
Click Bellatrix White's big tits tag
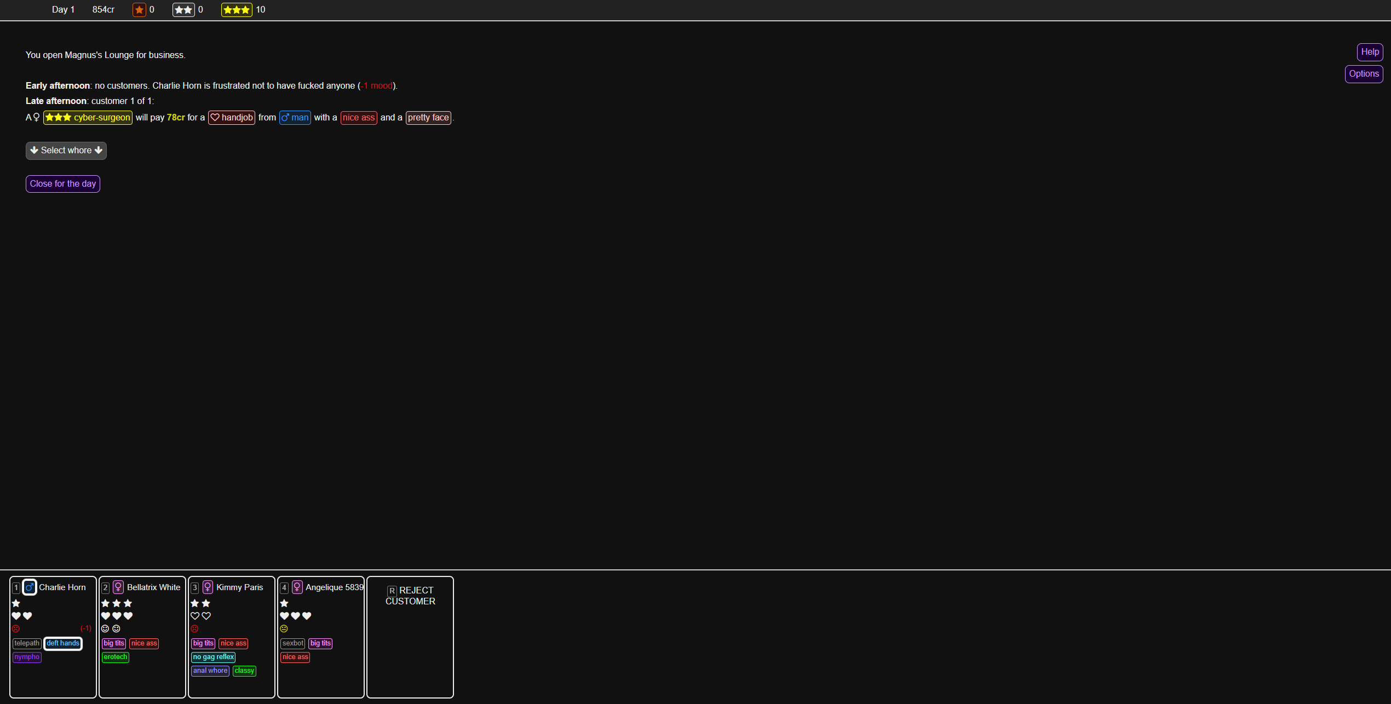click(x=114, y=644)
